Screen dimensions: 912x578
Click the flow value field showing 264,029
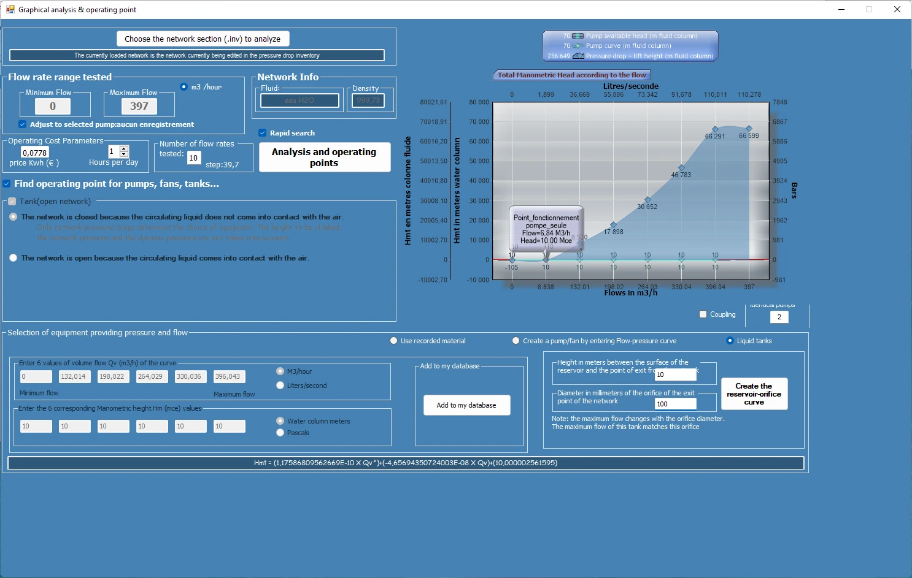pyautogui.click(x=152, y=376)
